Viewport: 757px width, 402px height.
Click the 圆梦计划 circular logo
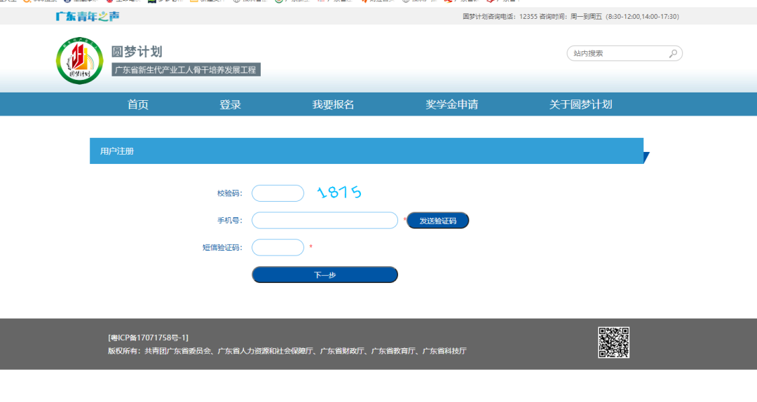pyautogui.click(x=79, y=60)
